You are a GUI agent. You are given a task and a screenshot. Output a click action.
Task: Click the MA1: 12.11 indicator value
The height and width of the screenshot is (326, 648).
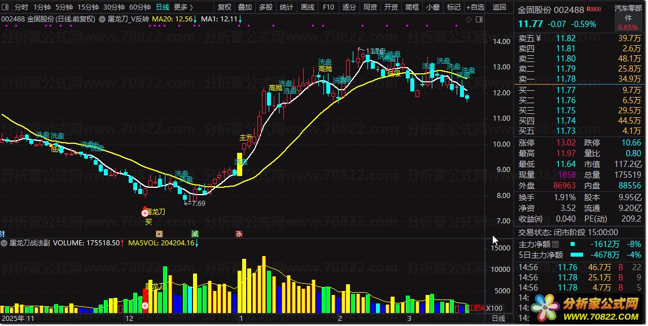tap(219, 19)
